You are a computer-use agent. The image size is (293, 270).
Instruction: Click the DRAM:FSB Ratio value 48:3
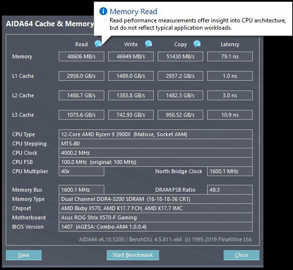pos(230,190)
